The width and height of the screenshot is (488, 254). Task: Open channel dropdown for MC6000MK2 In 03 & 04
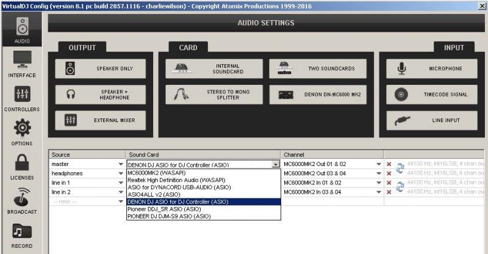tap(379, 192)
